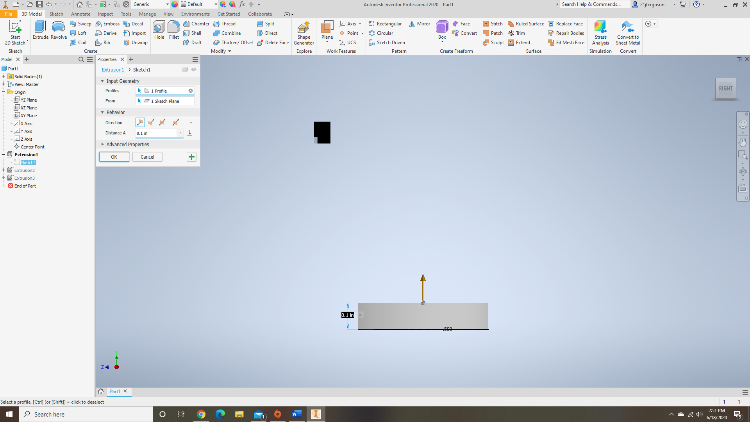This screenshot has height=422, width=750.
Task: Start a 2D Sketch
Action: coord(15,33)
